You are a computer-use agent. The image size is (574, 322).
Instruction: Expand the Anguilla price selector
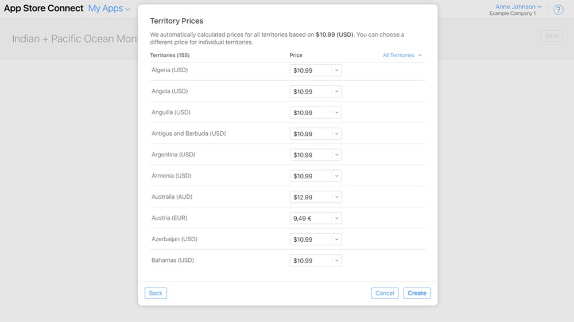pos(316,112)
